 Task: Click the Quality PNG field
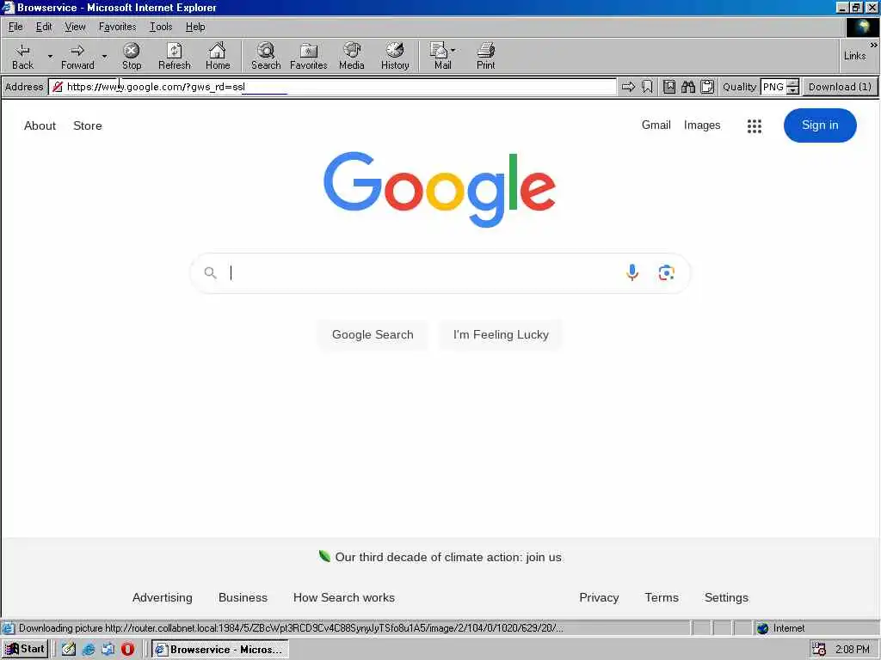point(773,87)
